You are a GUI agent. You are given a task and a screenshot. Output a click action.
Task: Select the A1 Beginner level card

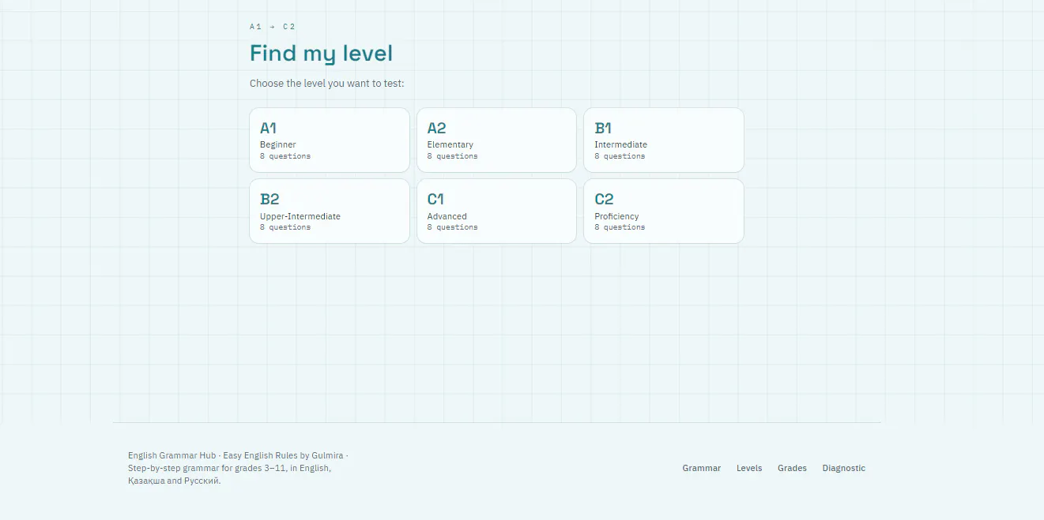[330, 140]
